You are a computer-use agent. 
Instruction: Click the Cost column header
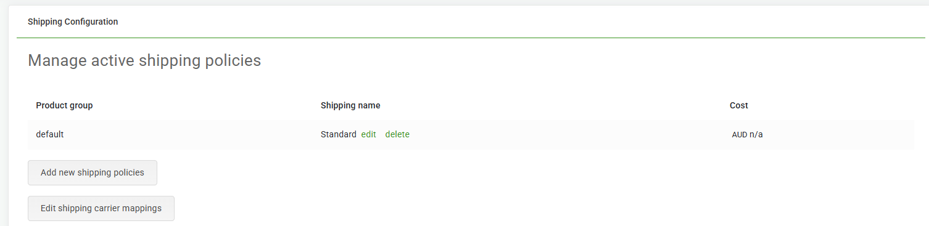[739, 105]
